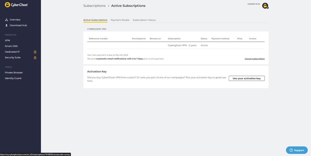Click the Download Hub arrow icon
311x156 pixels.
click(x=6, y=25)
